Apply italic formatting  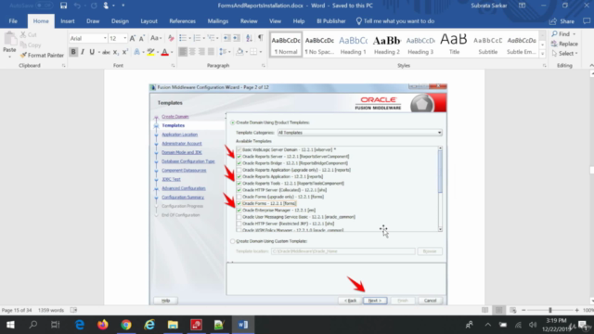[83, 52]
